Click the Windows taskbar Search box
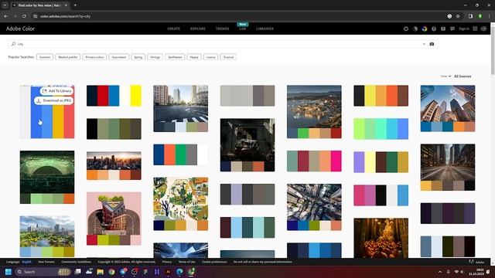495x278 pixels. 43,272
